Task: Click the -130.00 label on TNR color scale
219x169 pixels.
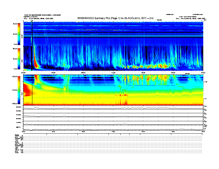Action: pyautogui.click(x=14, y=76)
